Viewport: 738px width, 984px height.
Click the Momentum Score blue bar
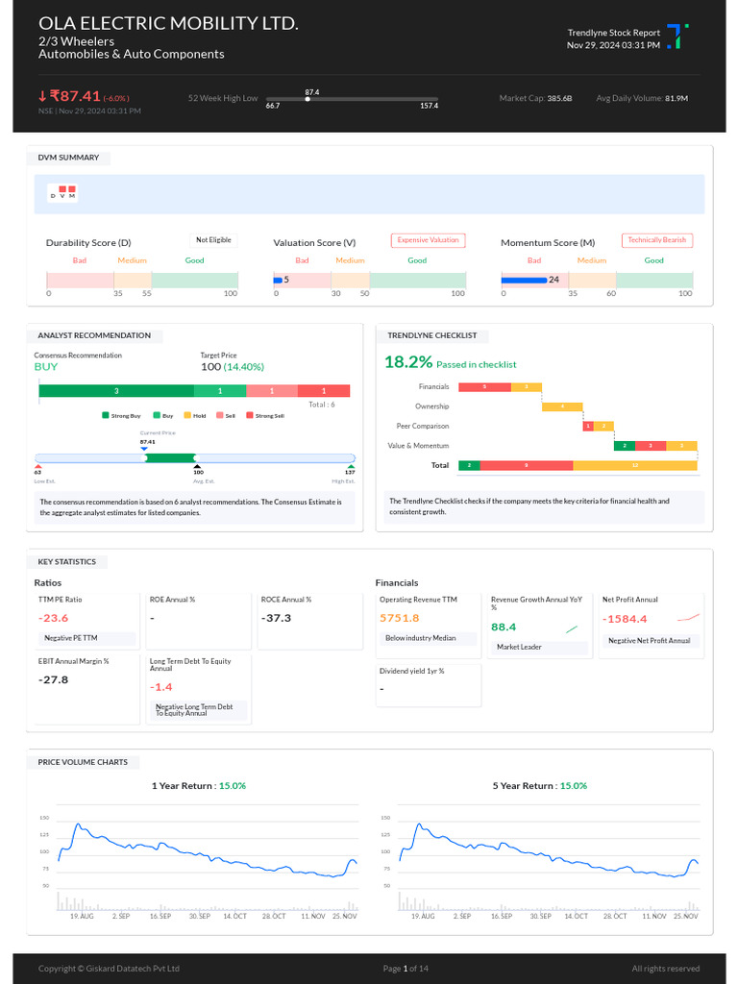coord(524,280)
